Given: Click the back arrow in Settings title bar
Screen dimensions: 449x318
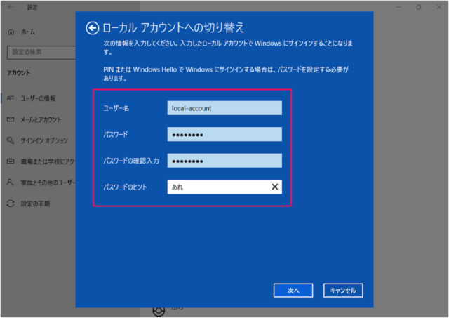Looking at the screenshot, I should tap(11, 7).
